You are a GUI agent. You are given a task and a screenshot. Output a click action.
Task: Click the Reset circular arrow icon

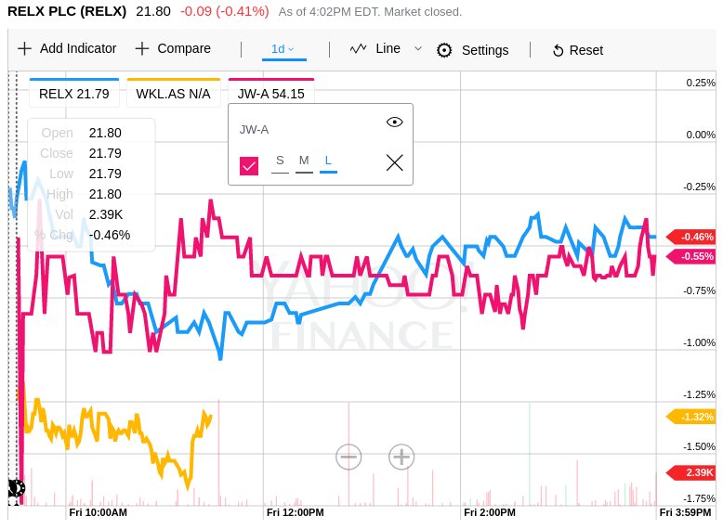click(558, 51)
